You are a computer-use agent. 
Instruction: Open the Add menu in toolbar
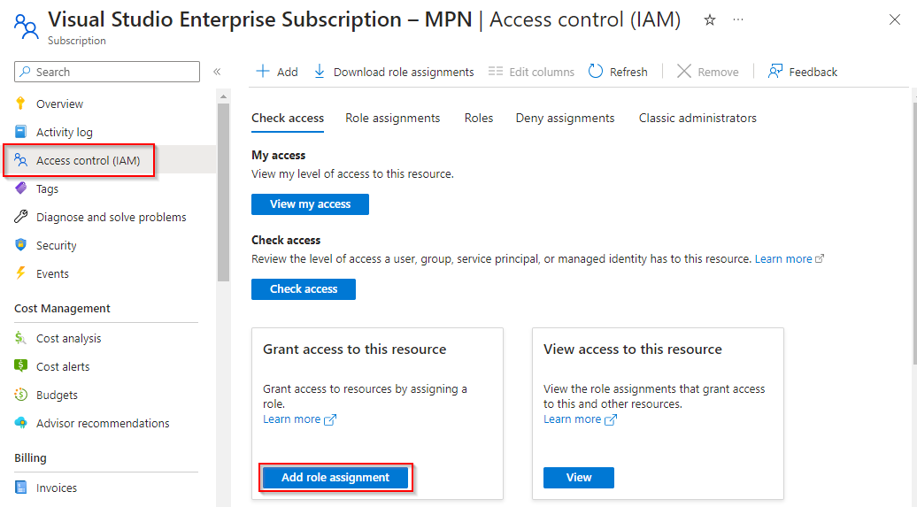tap(277, 72)
